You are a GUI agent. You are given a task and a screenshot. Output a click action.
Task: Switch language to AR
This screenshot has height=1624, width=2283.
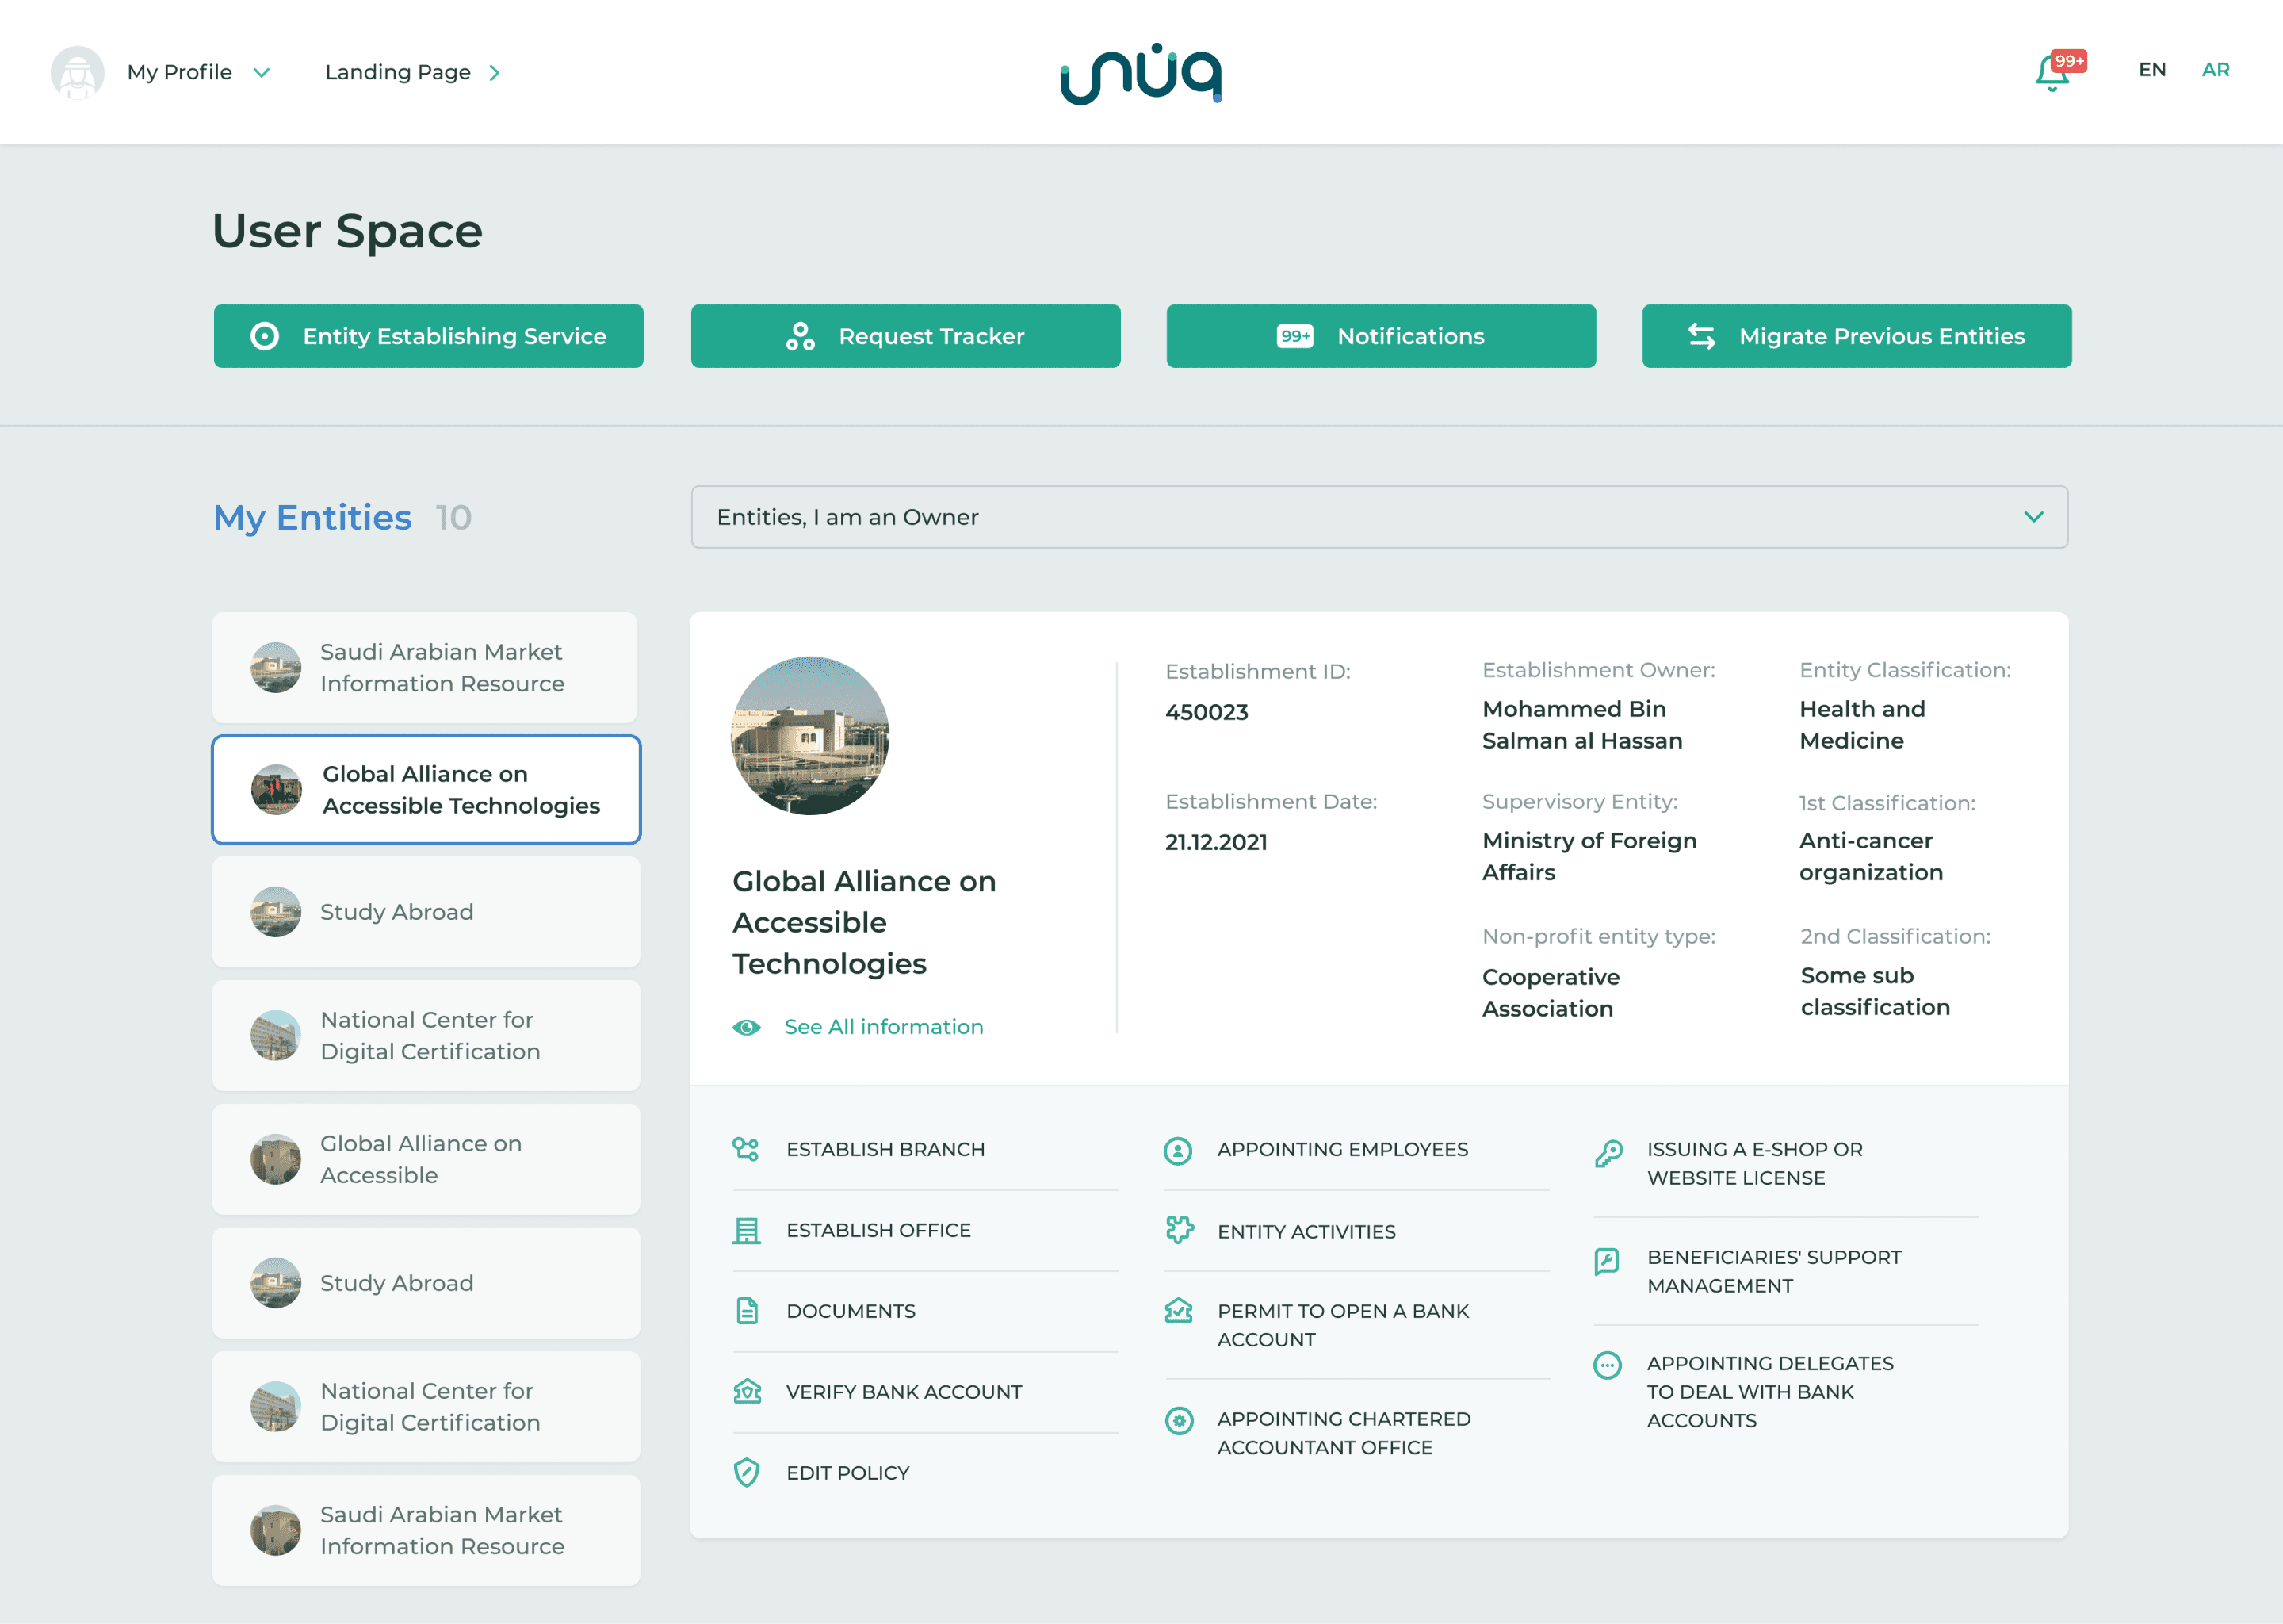pyautogui.click(x=2215, y=70)
